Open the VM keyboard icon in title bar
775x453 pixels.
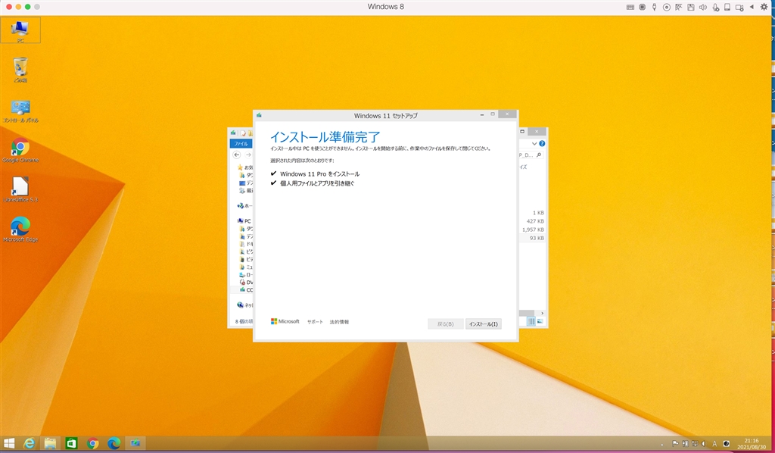pos(630,7)
